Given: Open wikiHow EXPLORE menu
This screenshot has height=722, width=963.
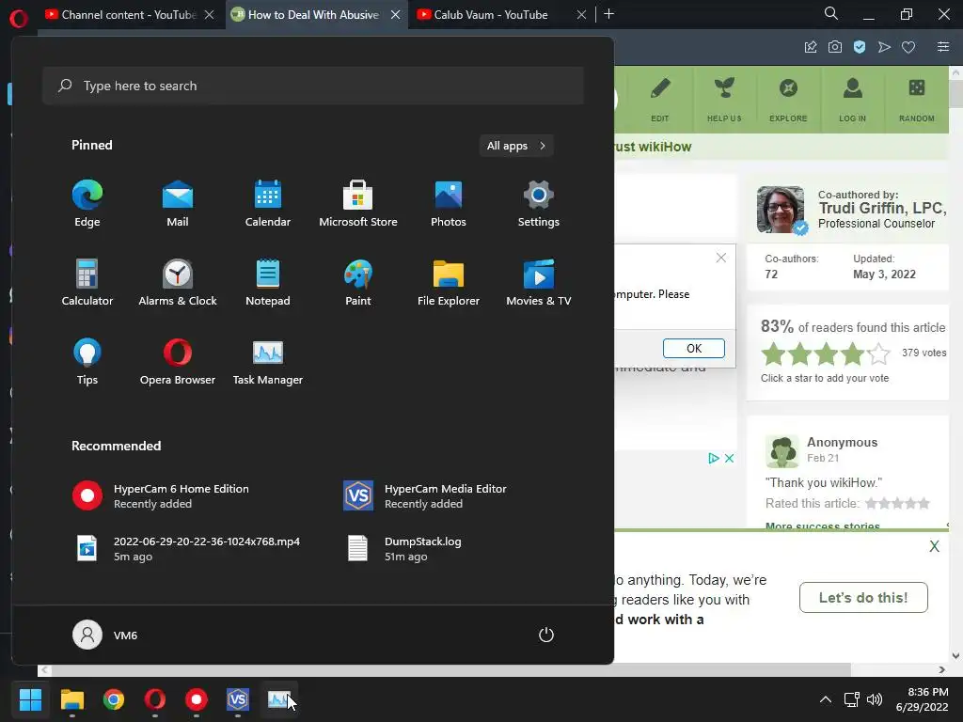Looking at the screenshot, I should point(788,100).
